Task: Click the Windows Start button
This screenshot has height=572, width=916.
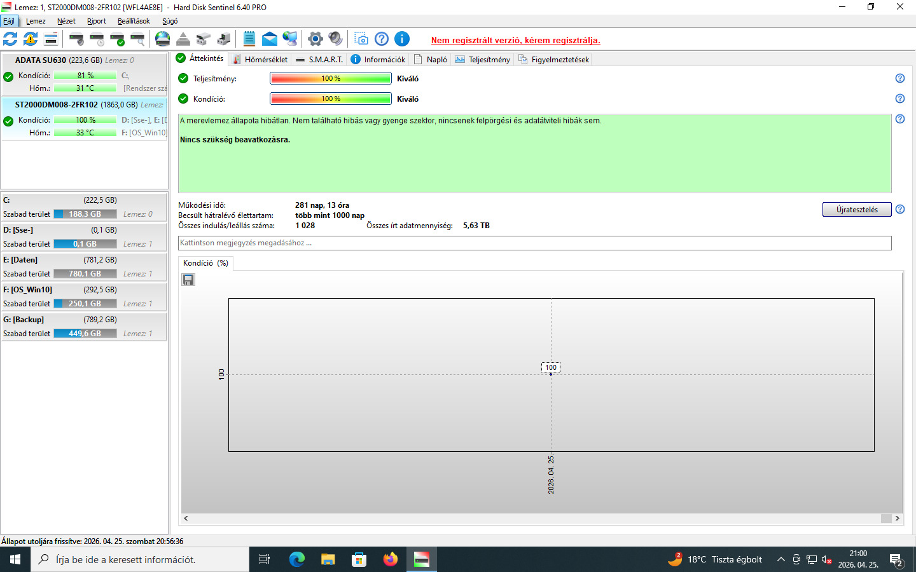Action: (15, 559)
